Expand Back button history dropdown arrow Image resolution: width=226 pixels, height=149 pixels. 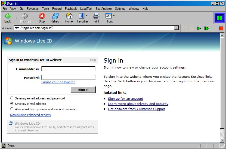point(16,18)
